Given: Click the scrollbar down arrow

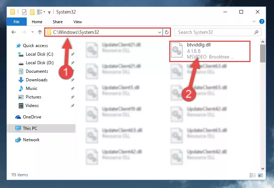Looking at the screenshot, I should (263, 169).
